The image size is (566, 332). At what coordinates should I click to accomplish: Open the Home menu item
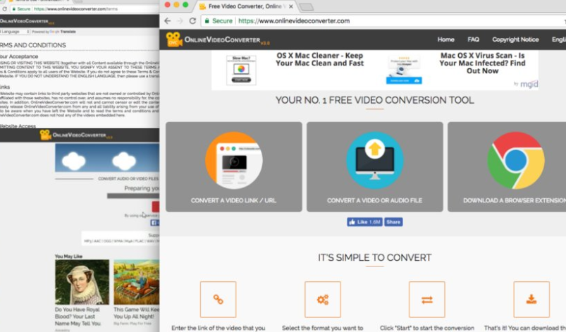point(445,39)
